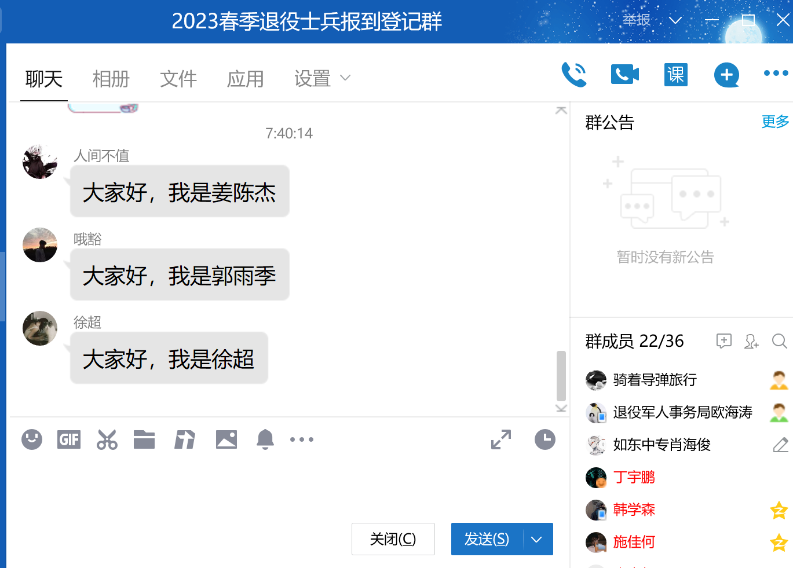This screenshot has width=793, height=568.
Task: Open message history clock icon
Action: click(544, 439)
